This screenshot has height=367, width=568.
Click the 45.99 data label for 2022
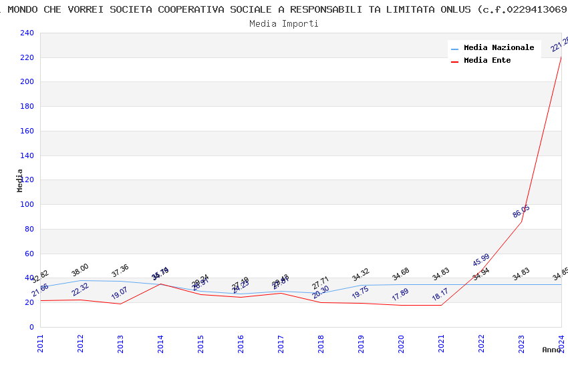click(481, 260)
